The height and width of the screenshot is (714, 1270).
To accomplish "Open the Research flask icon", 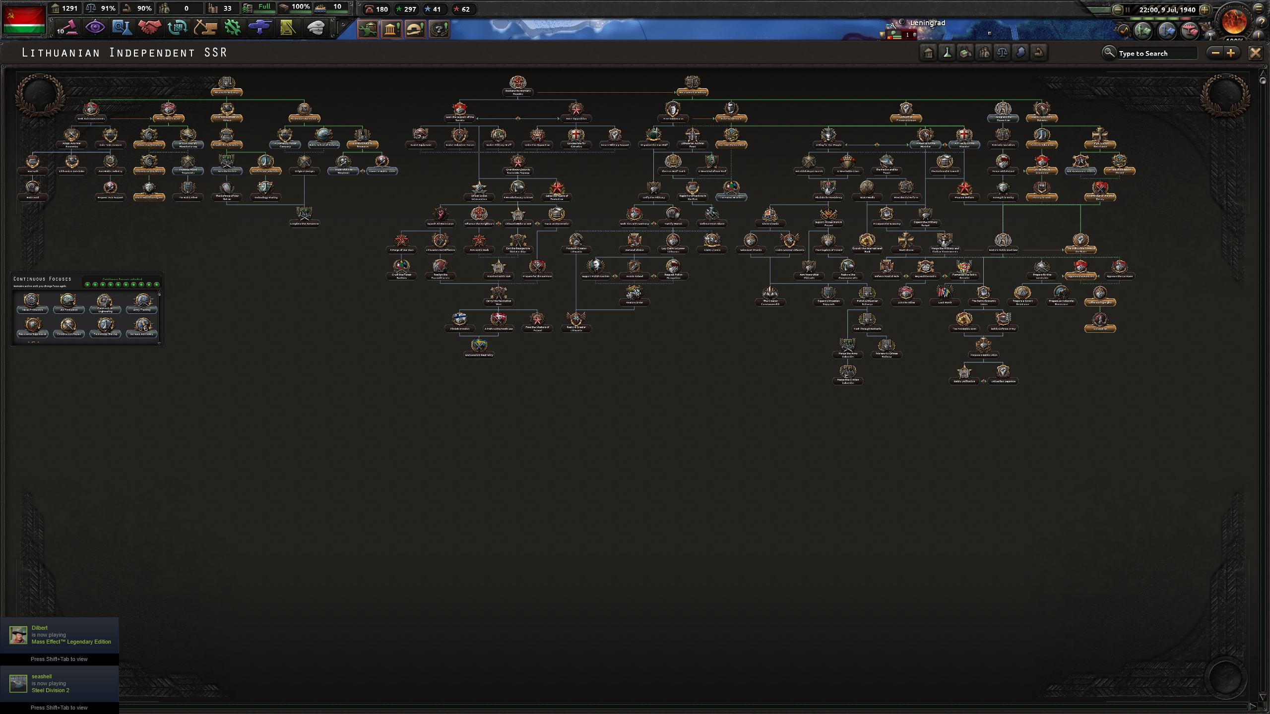I will coord(122,27).
